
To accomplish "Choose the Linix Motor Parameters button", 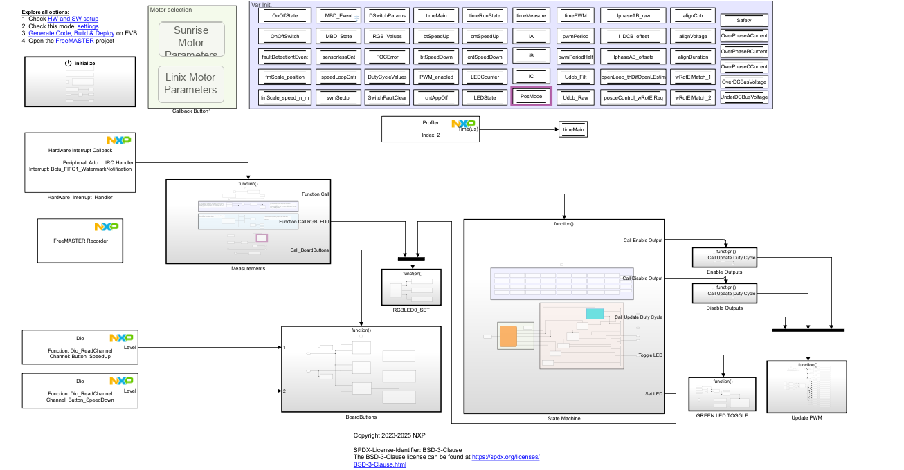I will click(x=191, y=84).
